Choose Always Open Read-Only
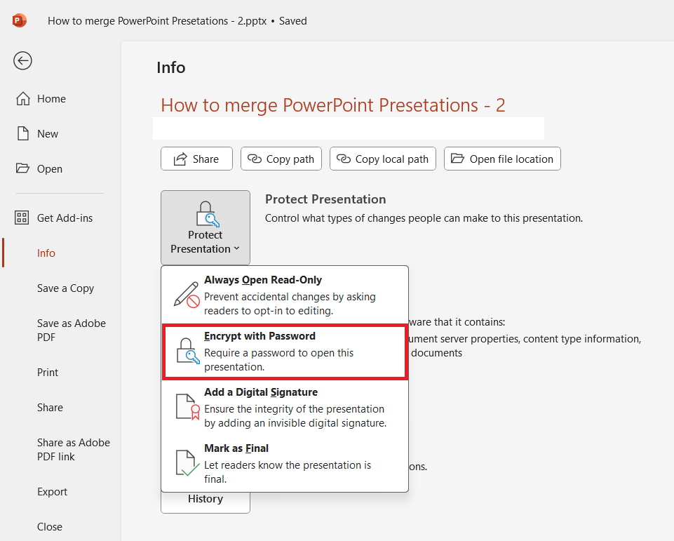This screenshot has height=541, width=674. pyautogui.click(x=285, y=295)
